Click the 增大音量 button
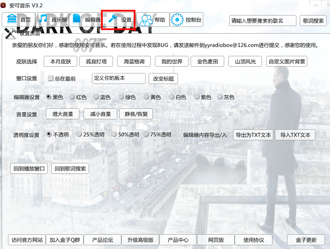This screenshot has width=330, height=249. point(63,114)
